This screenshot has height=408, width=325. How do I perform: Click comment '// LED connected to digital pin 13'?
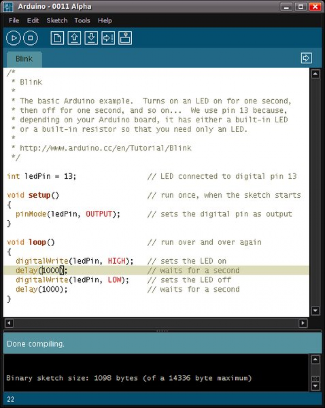click(222, 176)
